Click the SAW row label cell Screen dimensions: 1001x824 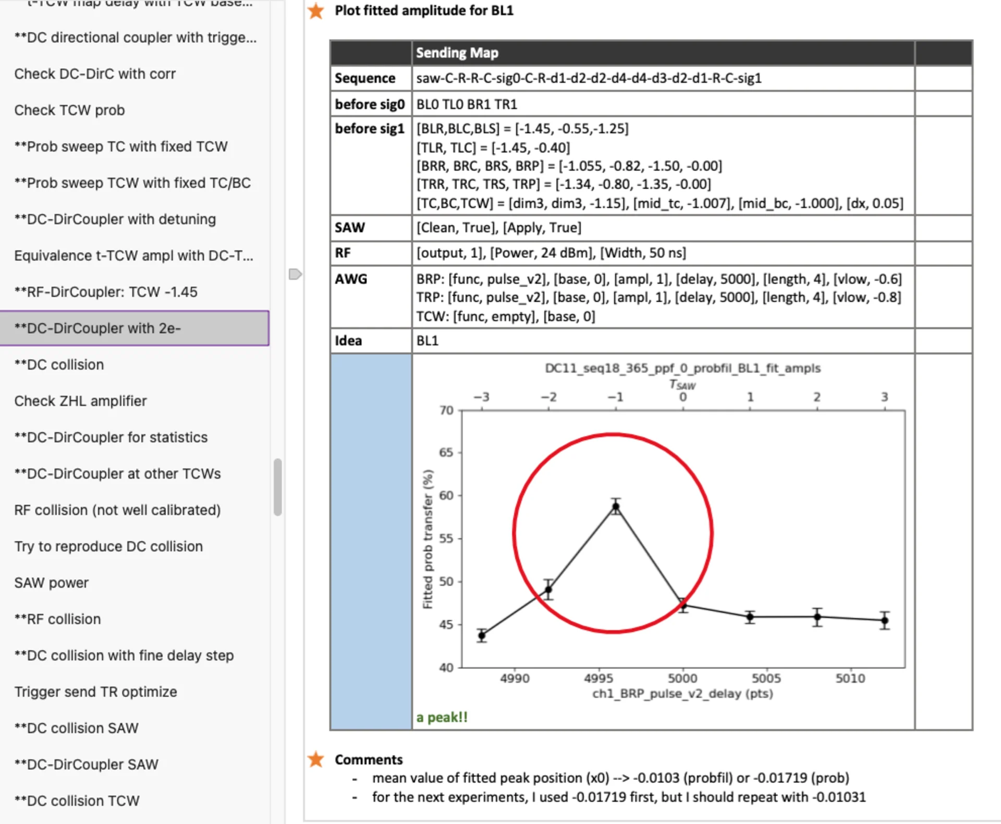pos(371,228)
